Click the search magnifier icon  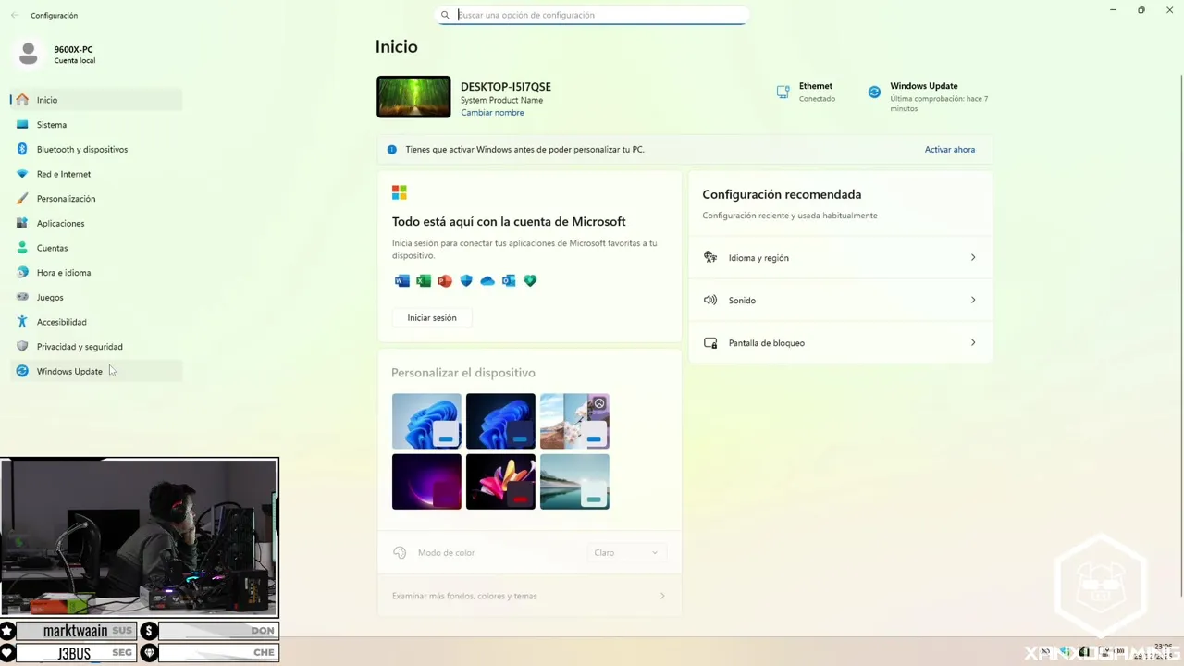[445, 15]
